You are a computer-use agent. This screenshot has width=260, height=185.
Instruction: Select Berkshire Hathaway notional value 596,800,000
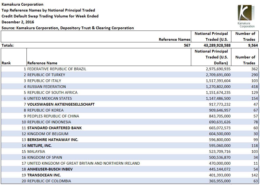click(220, 140)
